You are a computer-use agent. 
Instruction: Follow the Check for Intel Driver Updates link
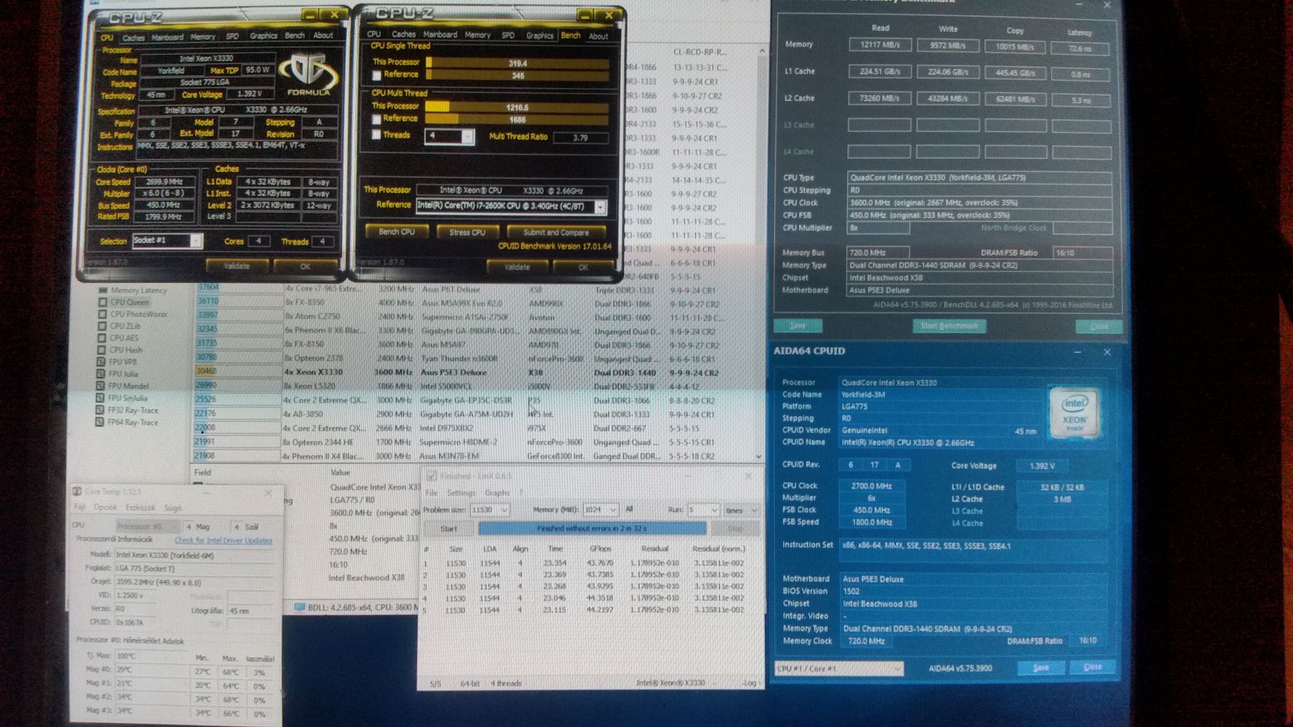[223, 540]
